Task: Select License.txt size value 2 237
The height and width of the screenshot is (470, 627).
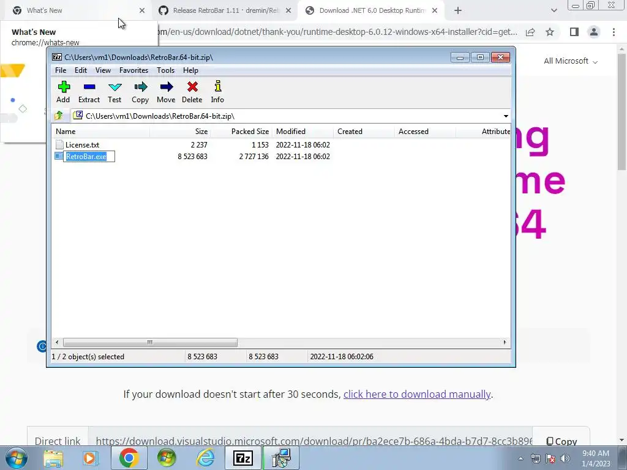Action: [199, 144]
